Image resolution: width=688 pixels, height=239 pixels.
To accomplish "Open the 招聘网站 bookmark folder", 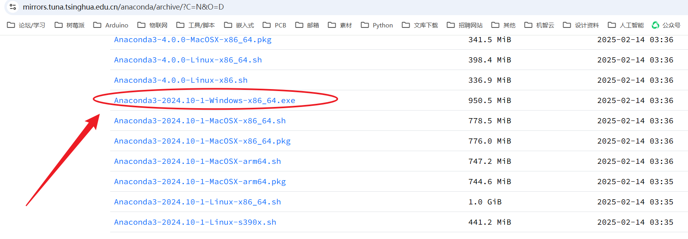I will pyautogui.click(x=465, y=25).
